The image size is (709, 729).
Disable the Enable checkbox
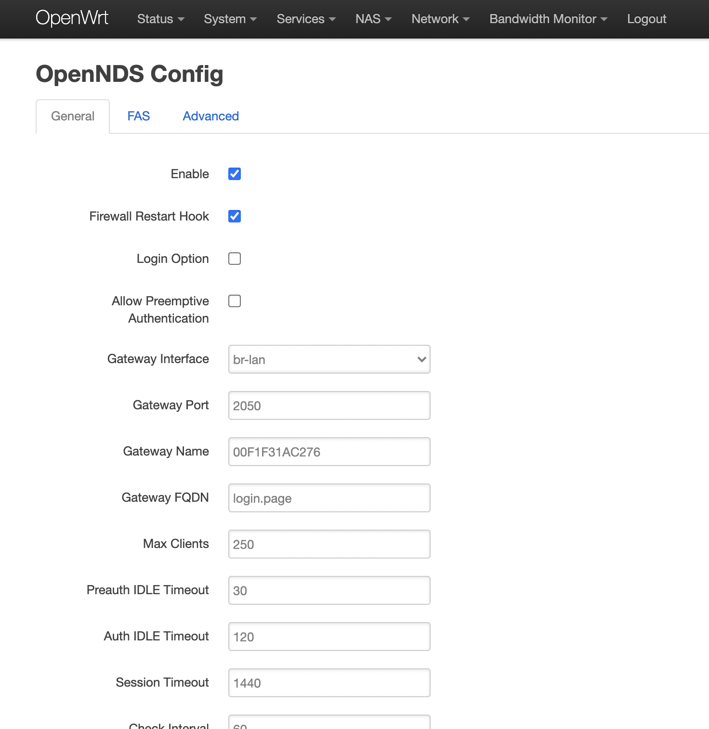(235, 174)
